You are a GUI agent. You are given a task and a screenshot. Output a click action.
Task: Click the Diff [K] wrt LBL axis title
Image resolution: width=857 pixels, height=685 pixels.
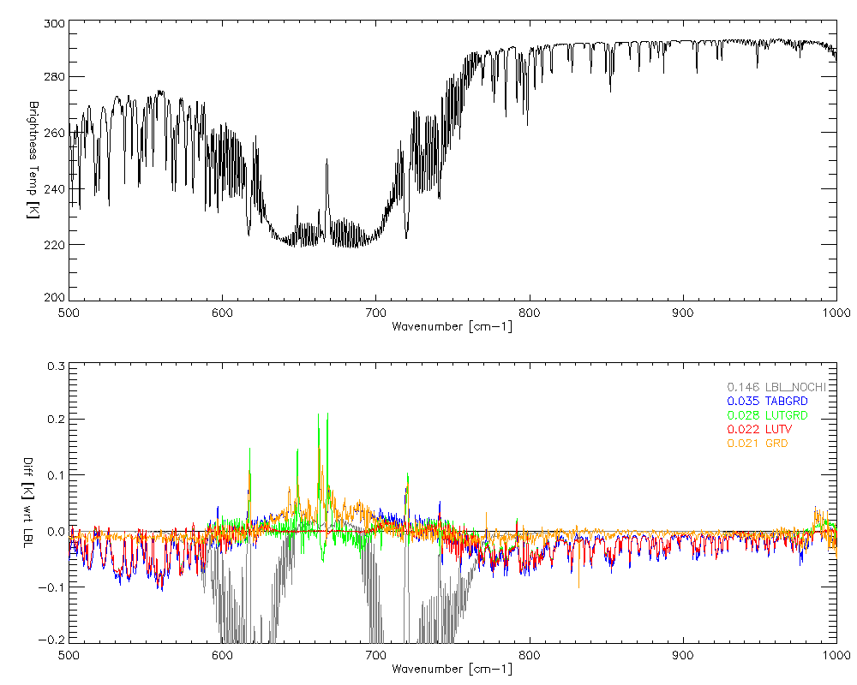coord(33,501)
